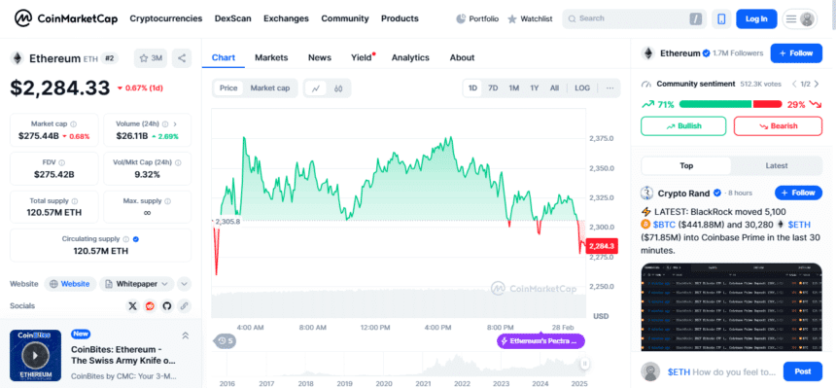Screen dimensions: 836x388
Task: Select the candlestick chart icon
Action: (x=338, y=88)
